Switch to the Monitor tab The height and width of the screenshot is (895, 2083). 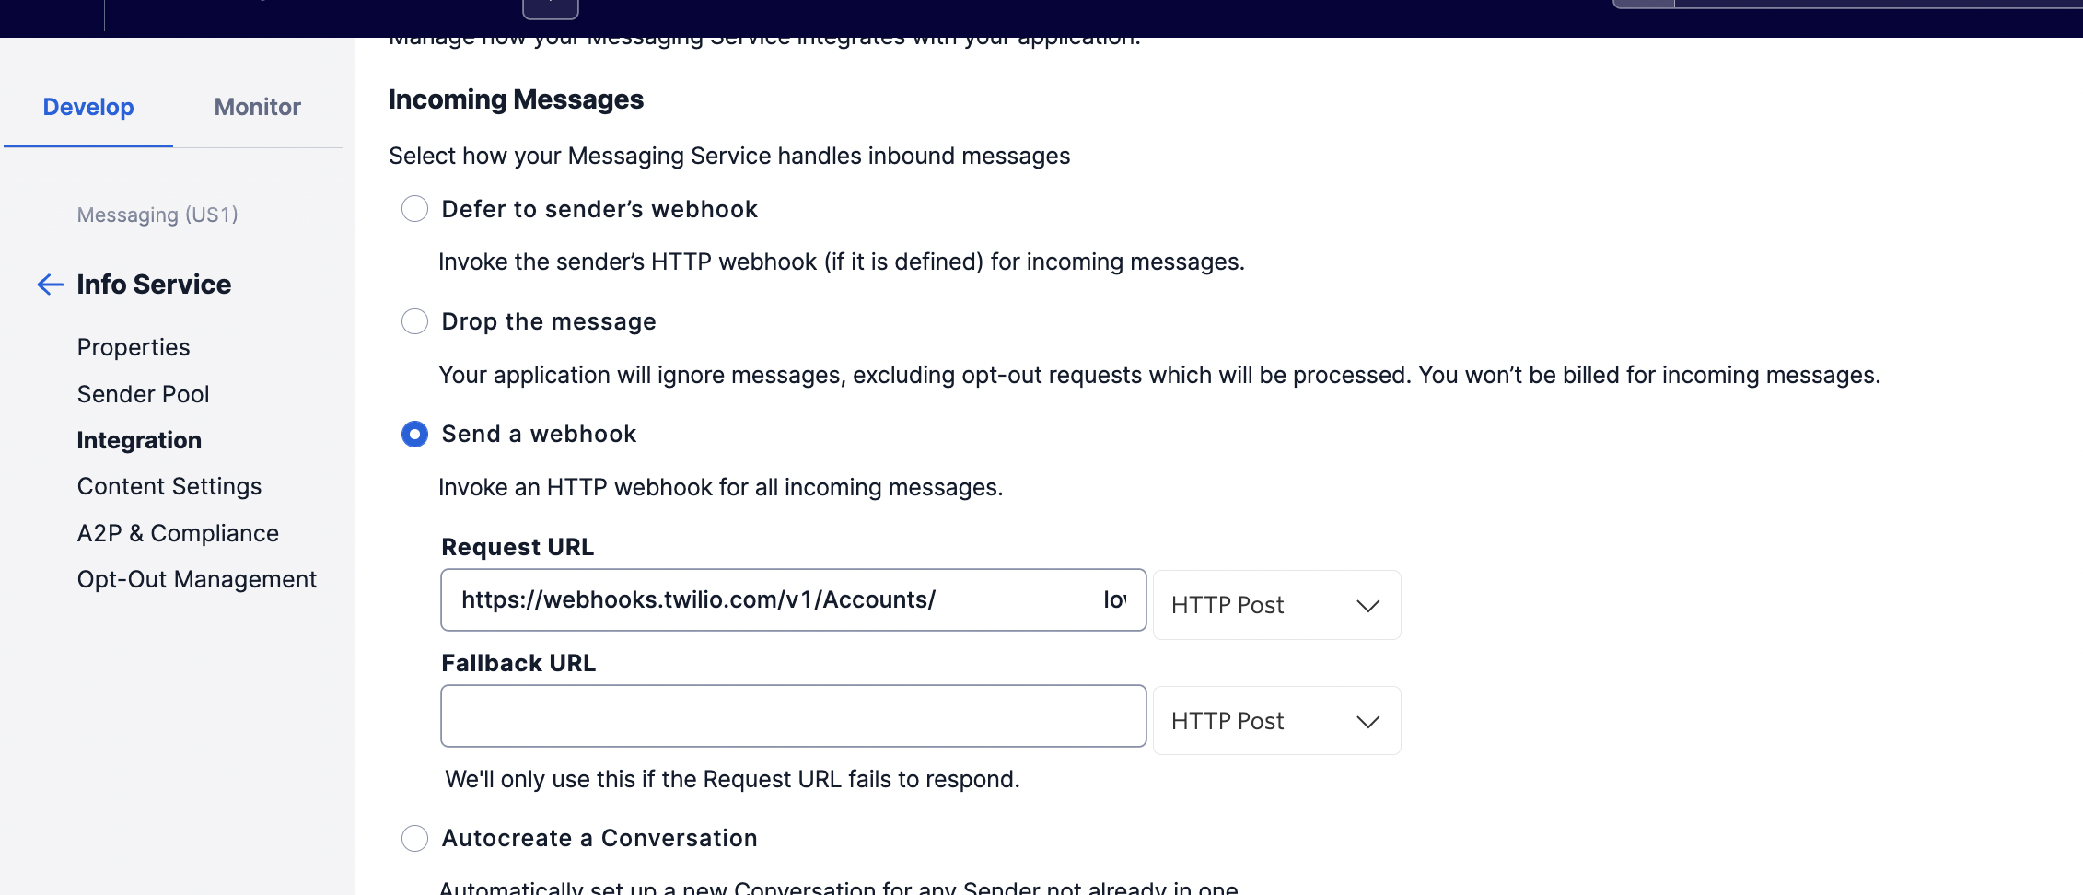click(x=258, y=107)
